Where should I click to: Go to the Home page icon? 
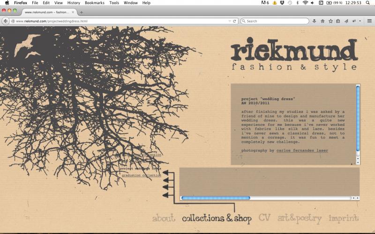(x=322, y=21)
